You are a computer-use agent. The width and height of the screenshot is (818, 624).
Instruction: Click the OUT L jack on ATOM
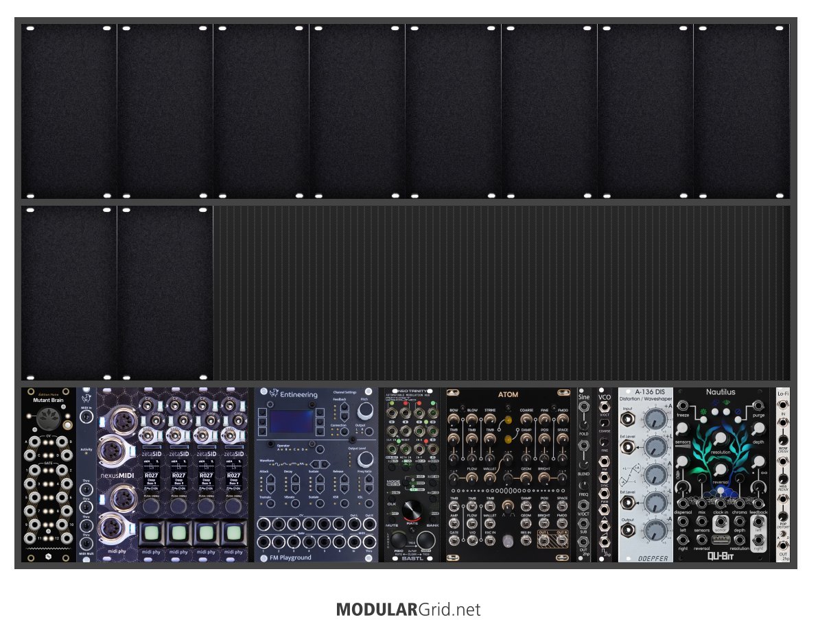544,540
